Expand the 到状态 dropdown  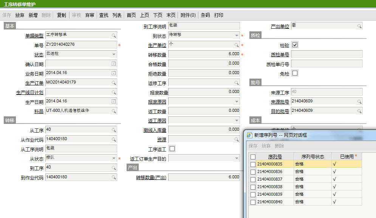236,36
